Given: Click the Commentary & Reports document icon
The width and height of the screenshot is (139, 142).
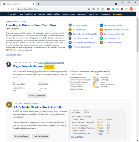Looking at the screenshot, I should 101,34.
